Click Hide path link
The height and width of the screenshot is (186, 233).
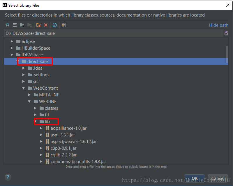(219, 25)
